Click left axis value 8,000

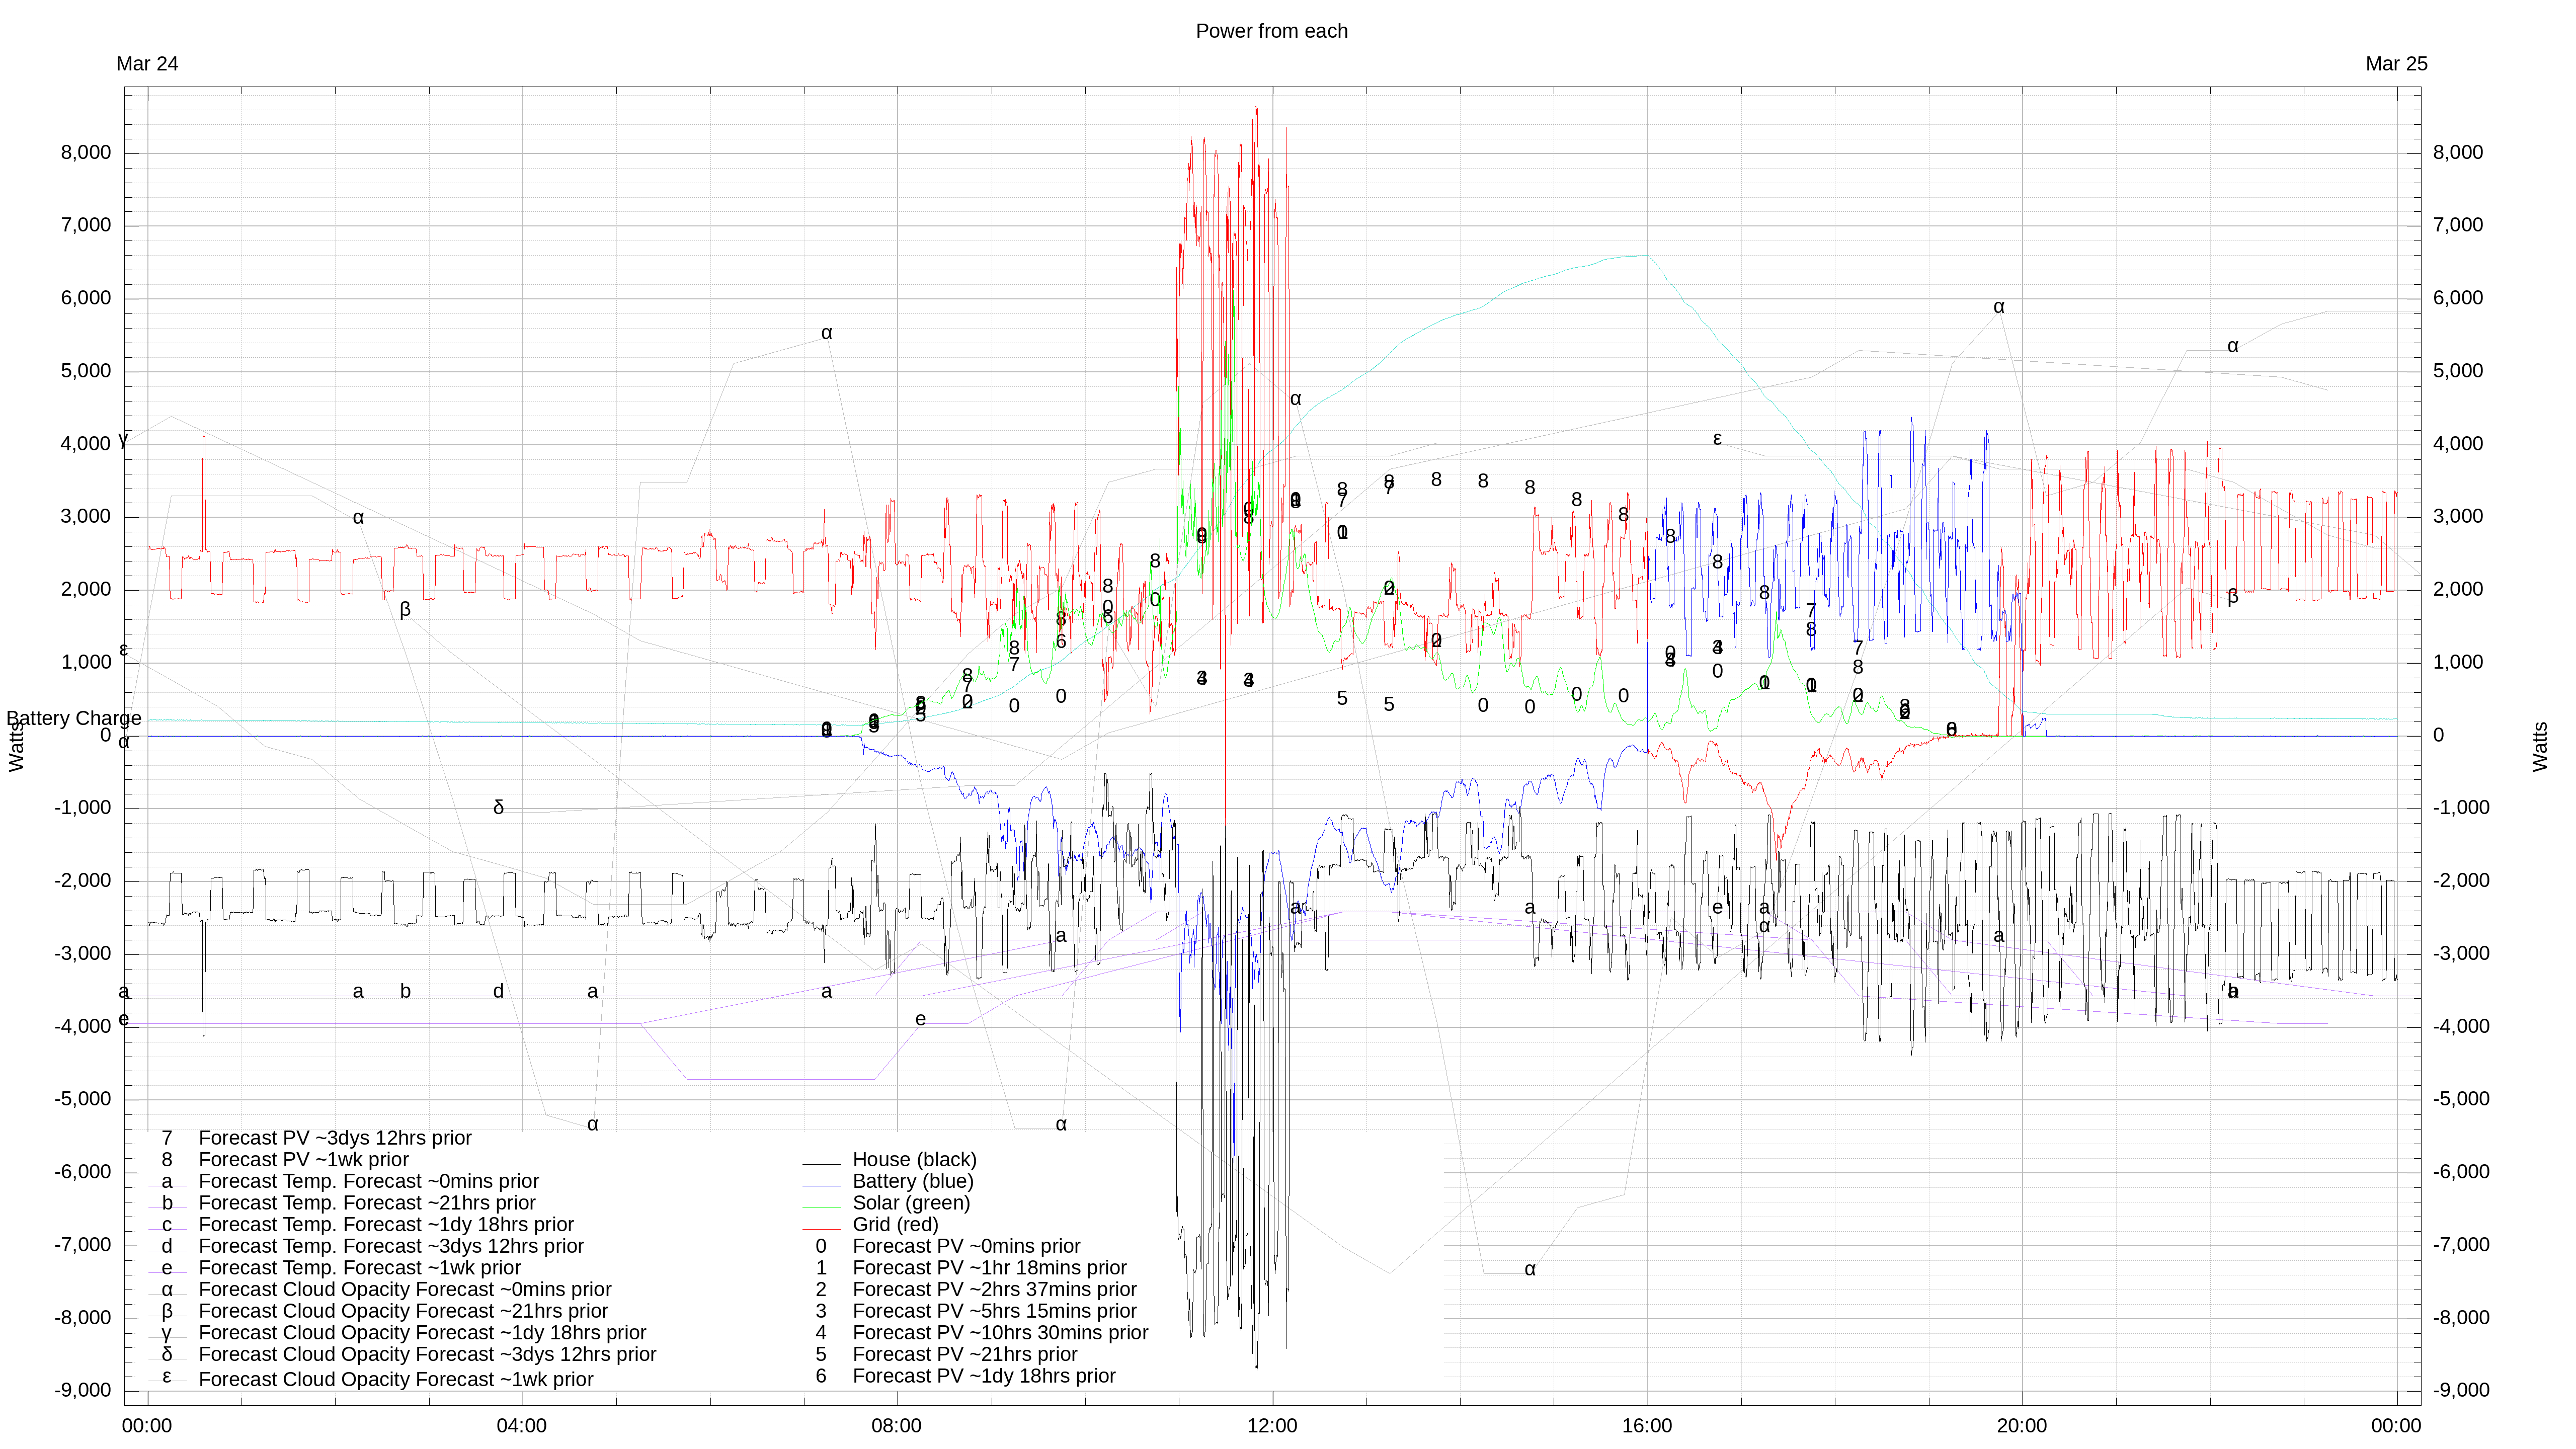coord(86,153)
